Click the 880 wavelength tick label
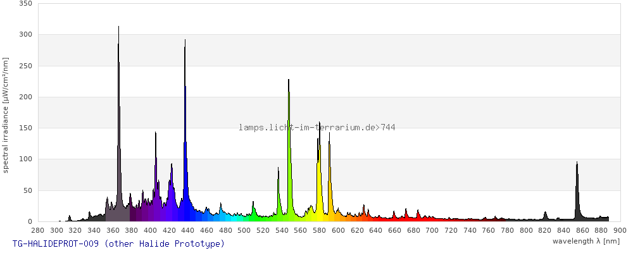633x253 pixels. 601,230
